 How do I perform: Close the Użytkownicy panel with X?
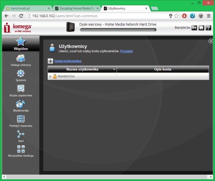coord(211,41)
